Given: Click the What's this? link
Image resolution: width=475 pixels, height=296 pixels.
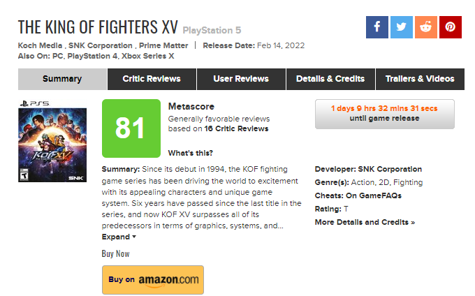Looking at the screenshot, I should [191, 153].
